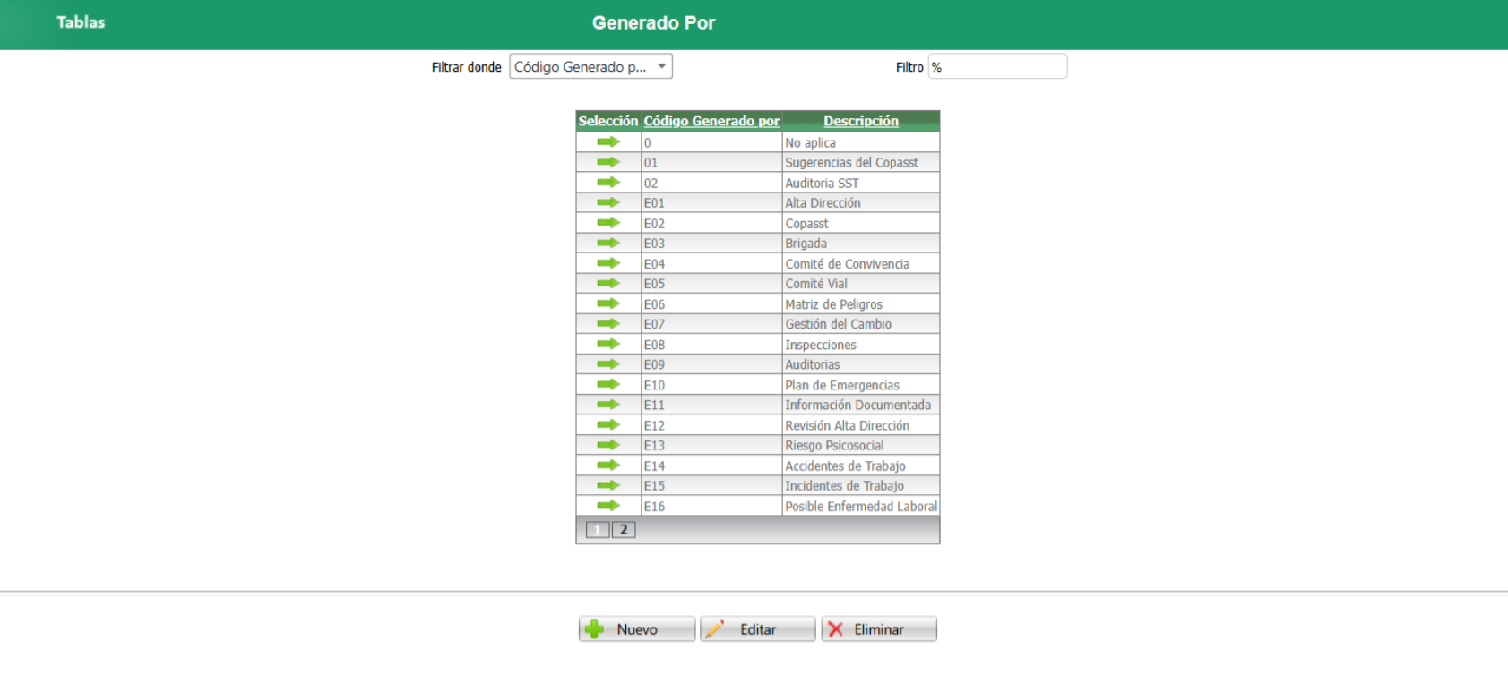This screenshot has height=675, width=1508.
Task: Go to page 2 of the table
Action: point(624,529)
